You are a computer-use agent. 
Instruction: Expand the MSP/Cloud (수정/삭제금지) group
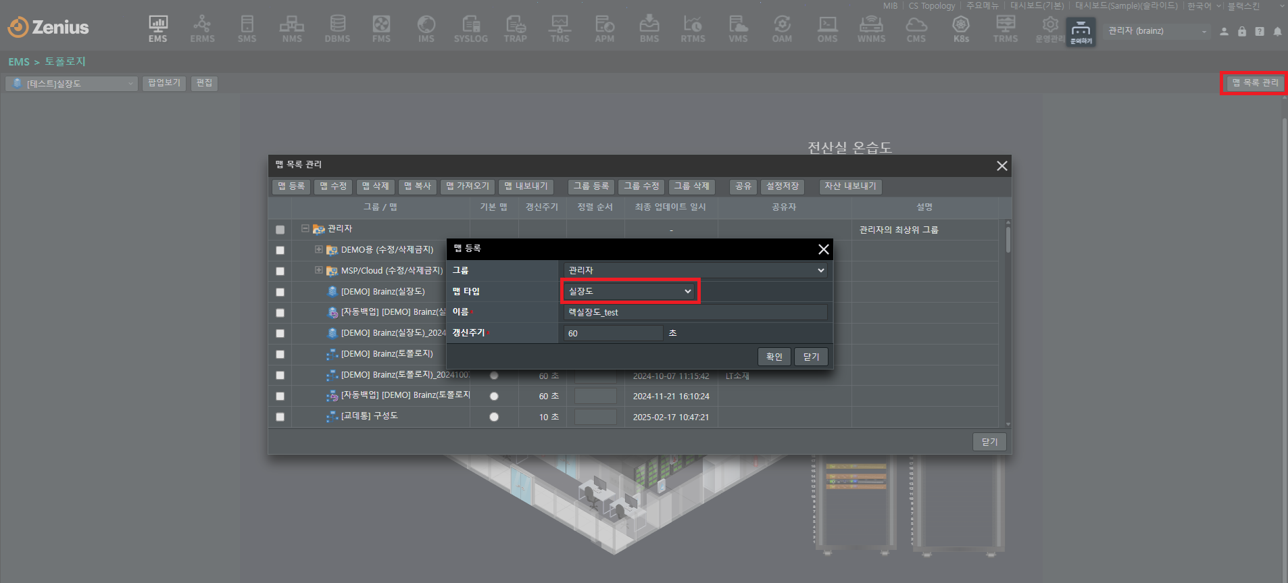click(318, 270)
